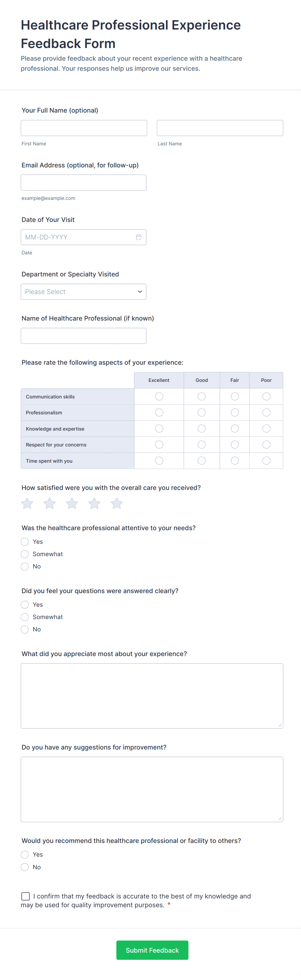Click the First Name input field

(x=84, y=128)
